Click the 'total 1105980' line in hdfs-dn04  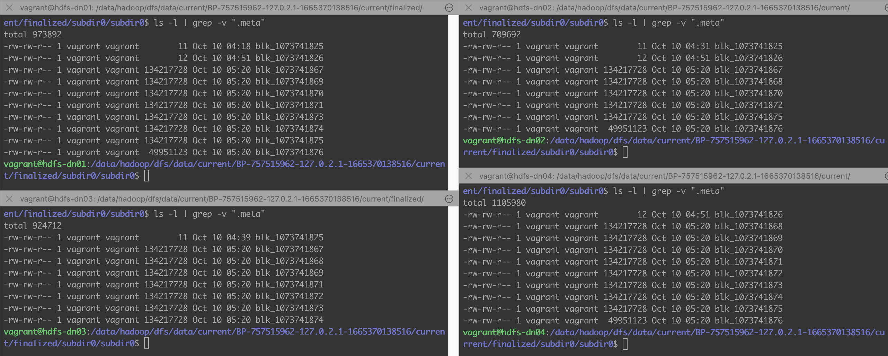click(494, 203)
